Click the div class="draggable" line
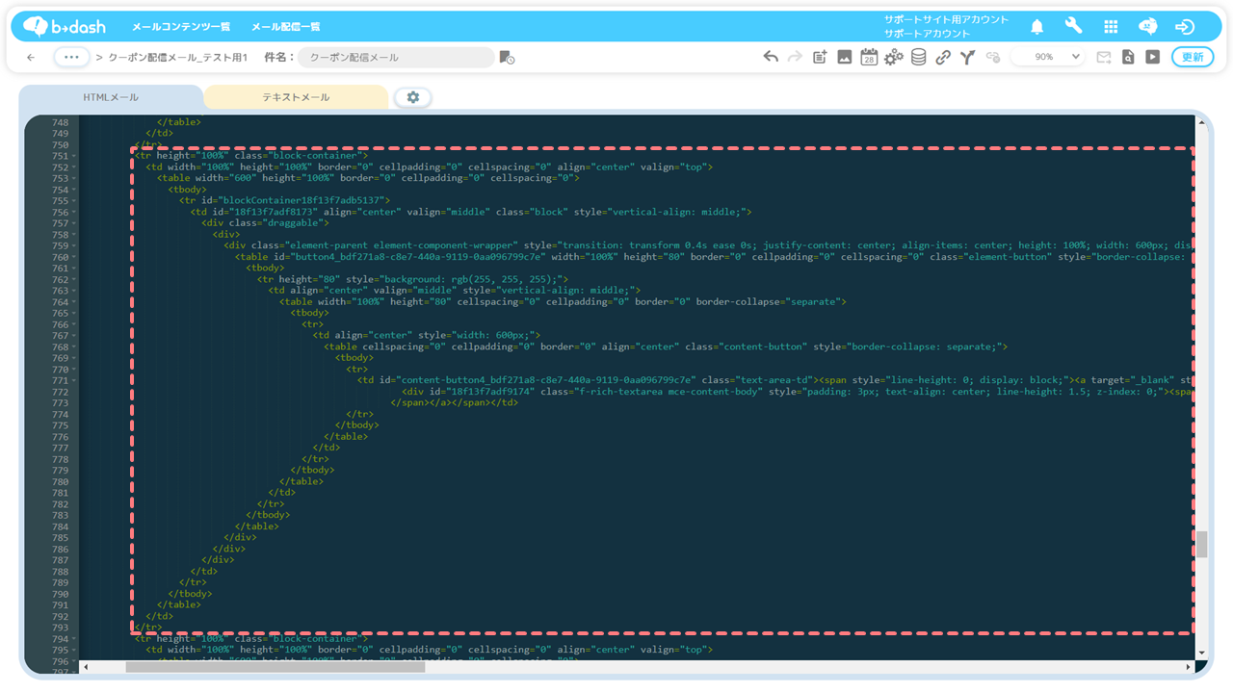This screenshot has height=693, width=1233. pyautogui.click(x=265, y=223)
